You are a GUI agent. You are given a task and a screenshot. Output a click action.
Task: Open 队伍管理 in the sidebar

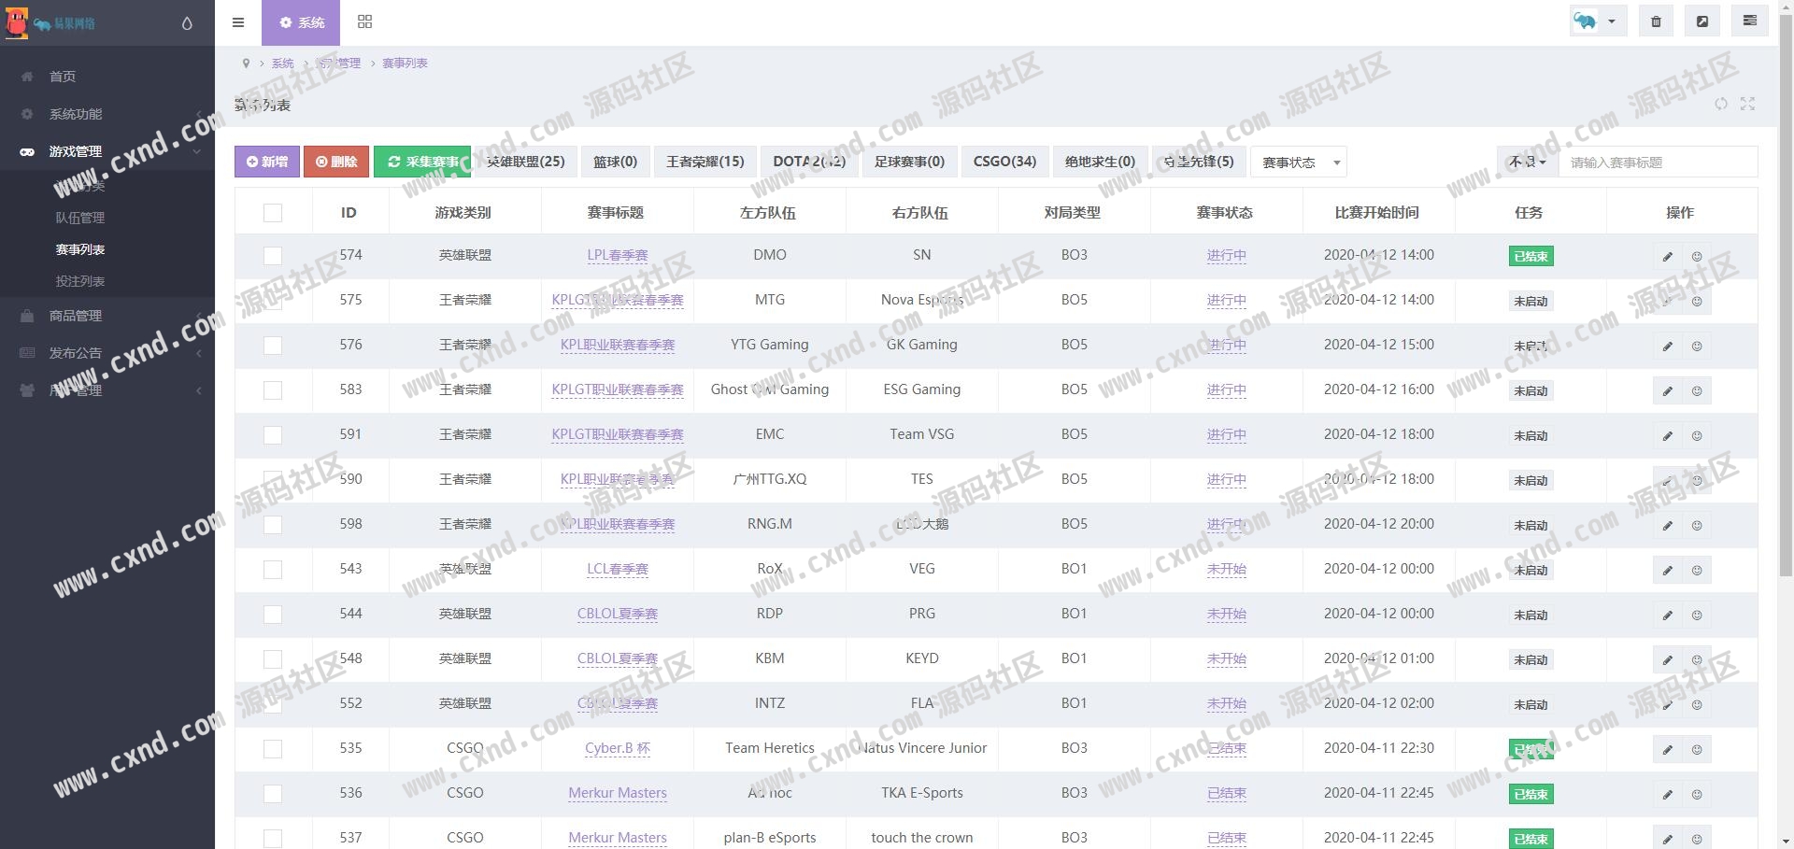(80, 218)
